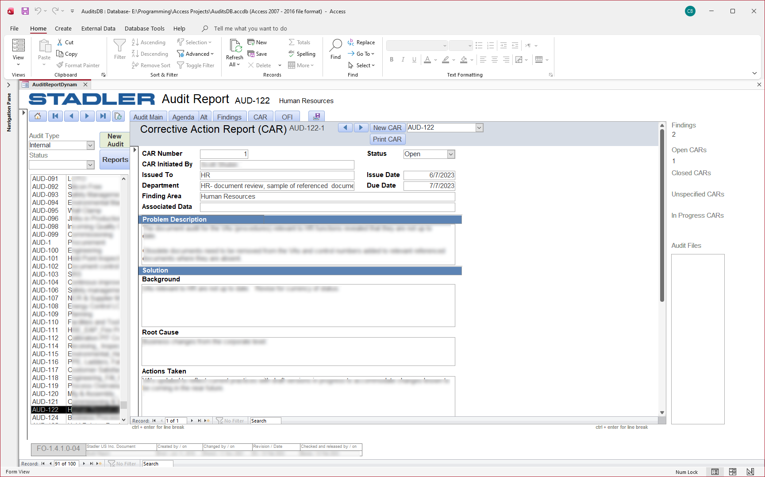The image size is (765, 477).
Task: Expand the Audit Type dropdown
Action: click(90, 145)
